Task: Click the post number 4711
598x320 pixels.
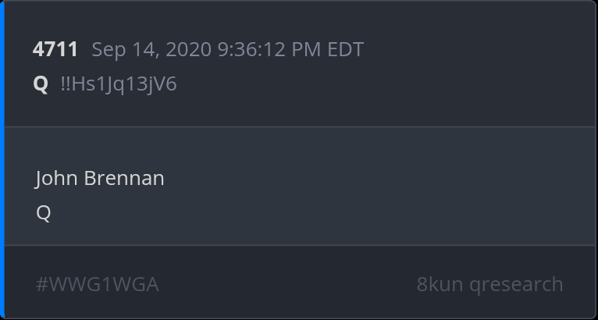Action: coord(55,50)
